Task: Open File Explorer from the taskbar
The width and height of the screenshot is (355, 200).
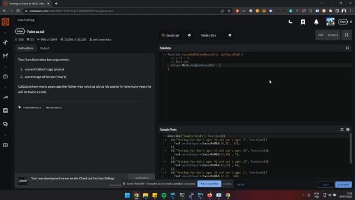Action: 145,195
